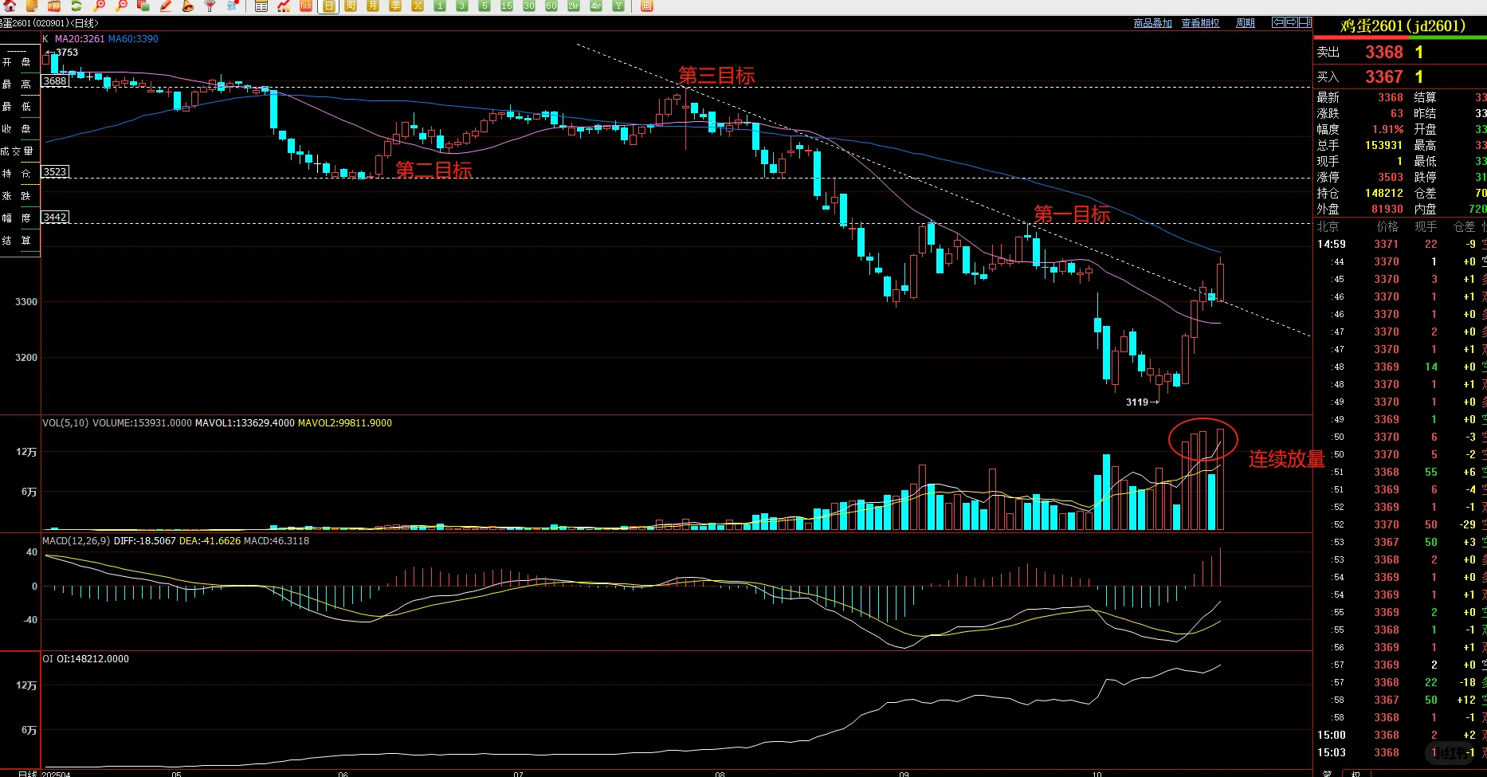
Task: Select the 日 daily period
Action: click(x=328, y=6)
